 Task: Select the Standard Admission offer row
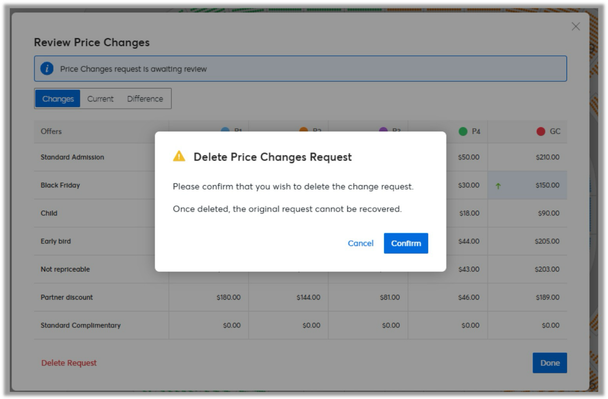(x=72, y=157)
